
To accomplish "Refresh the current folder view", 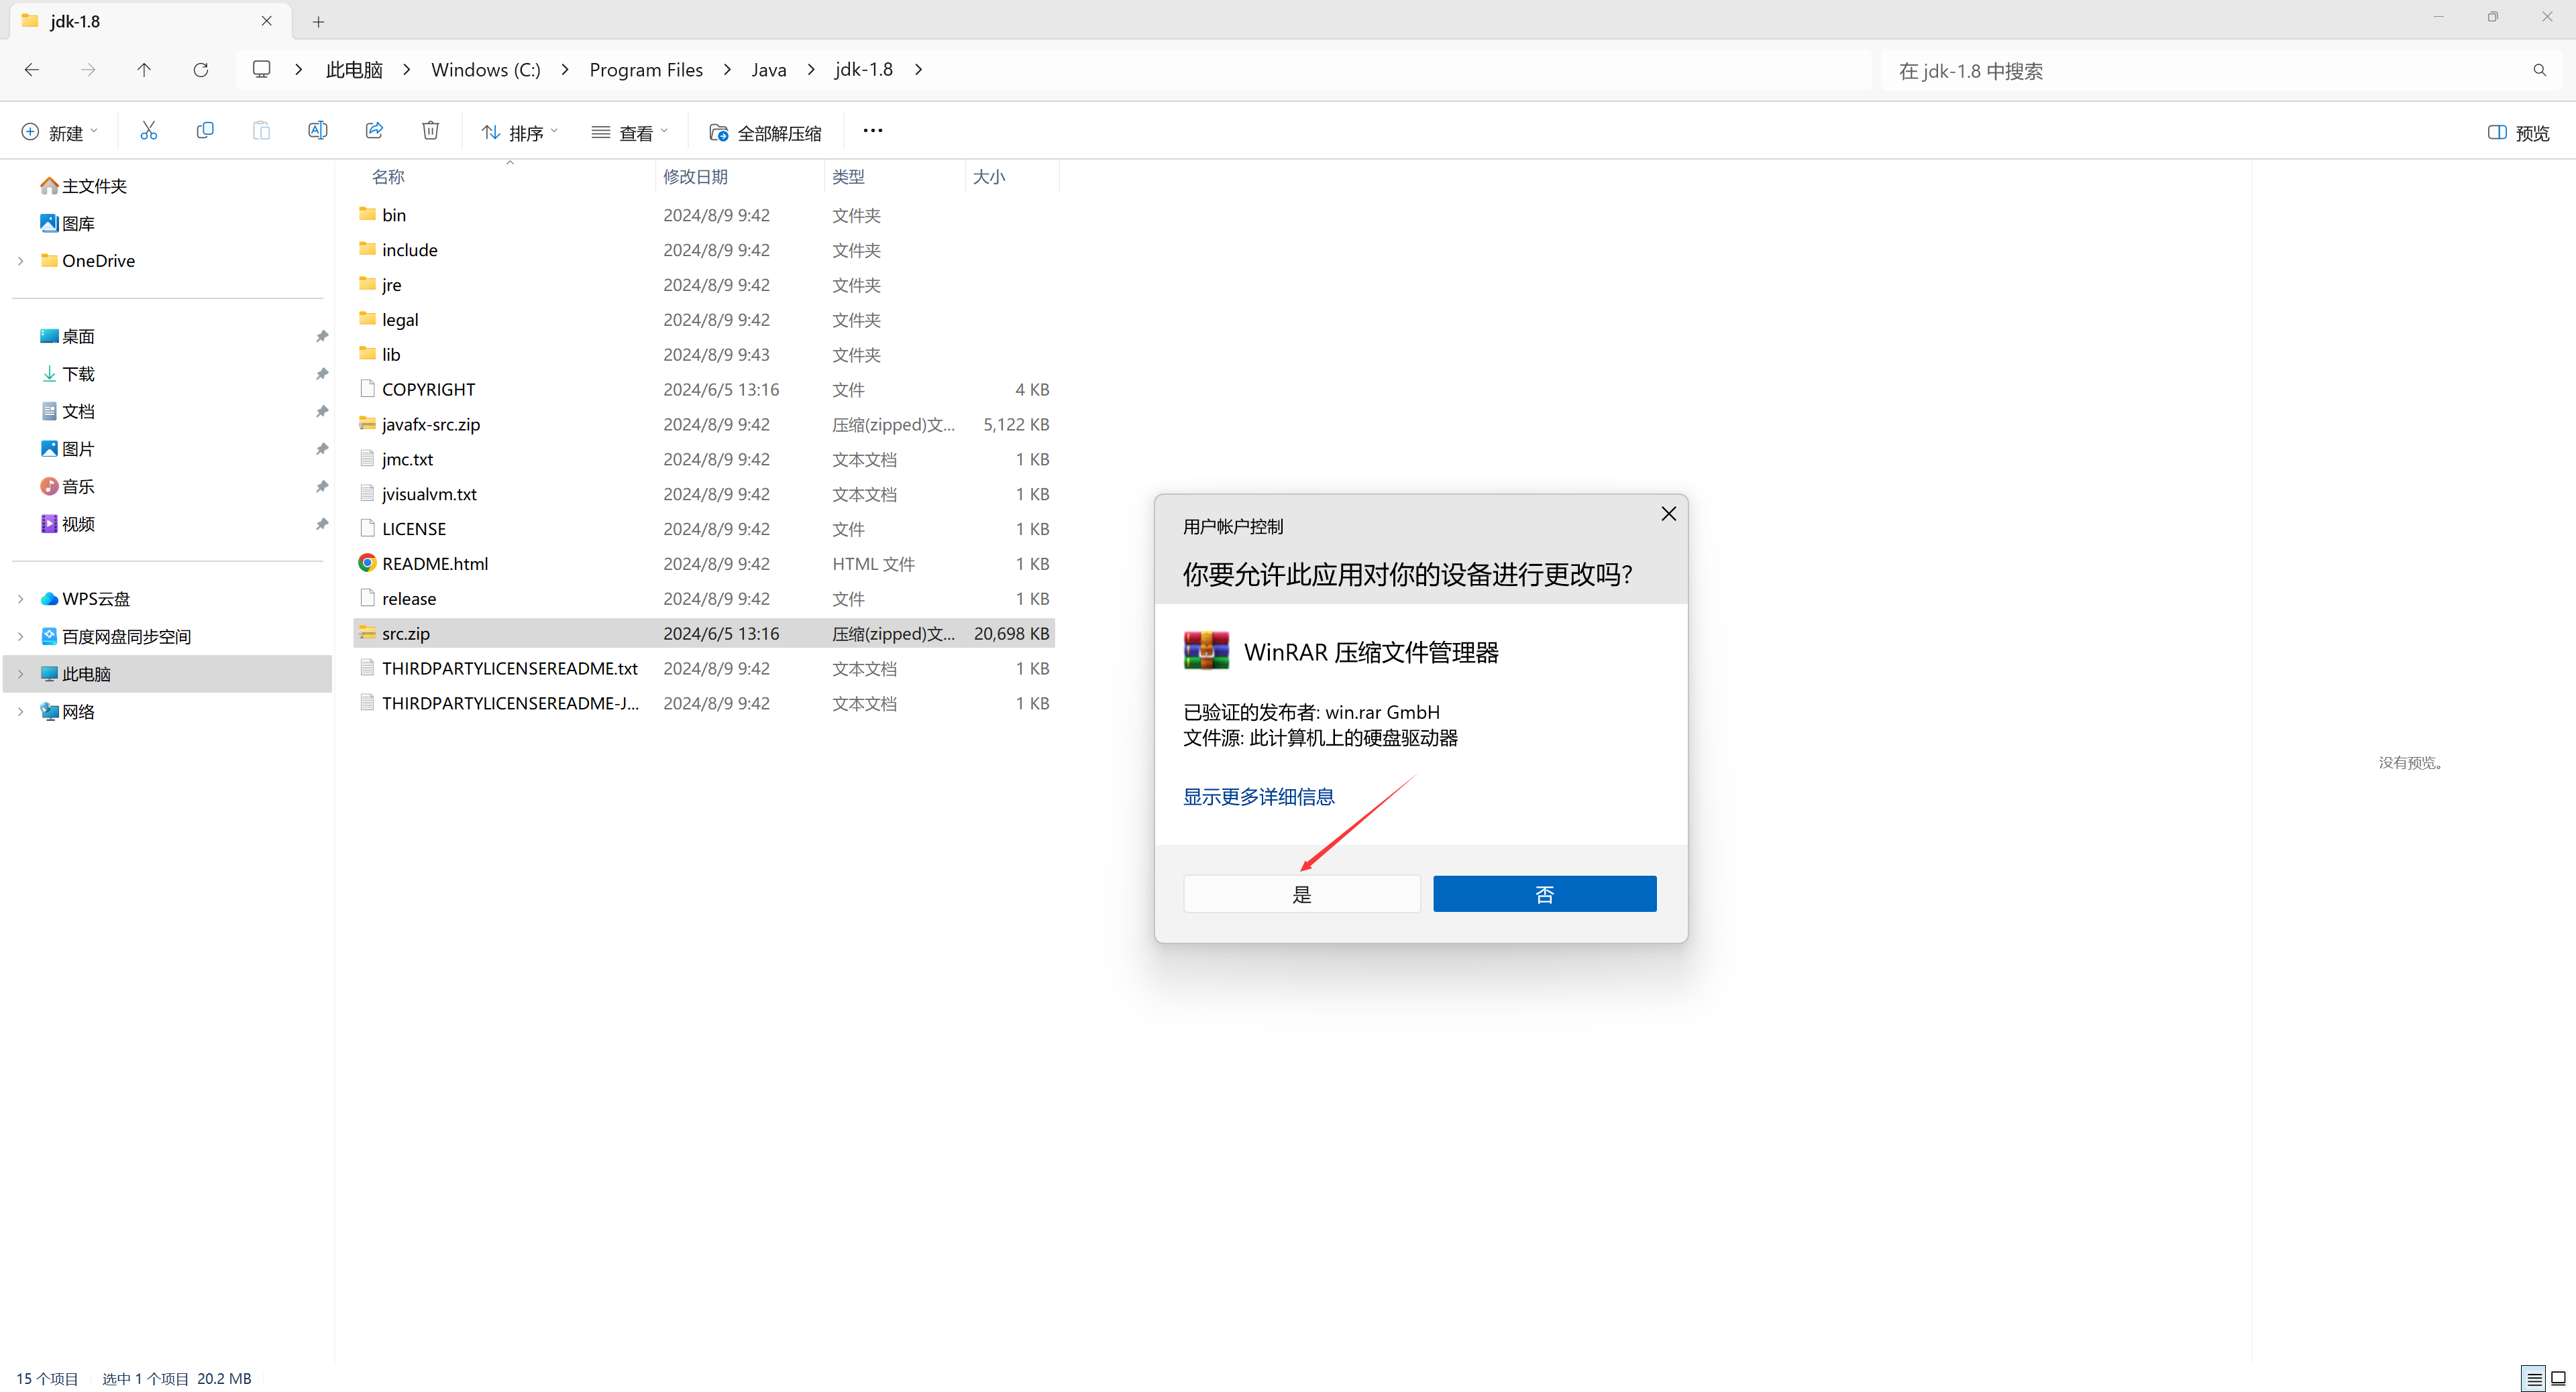I will point(200,70).
